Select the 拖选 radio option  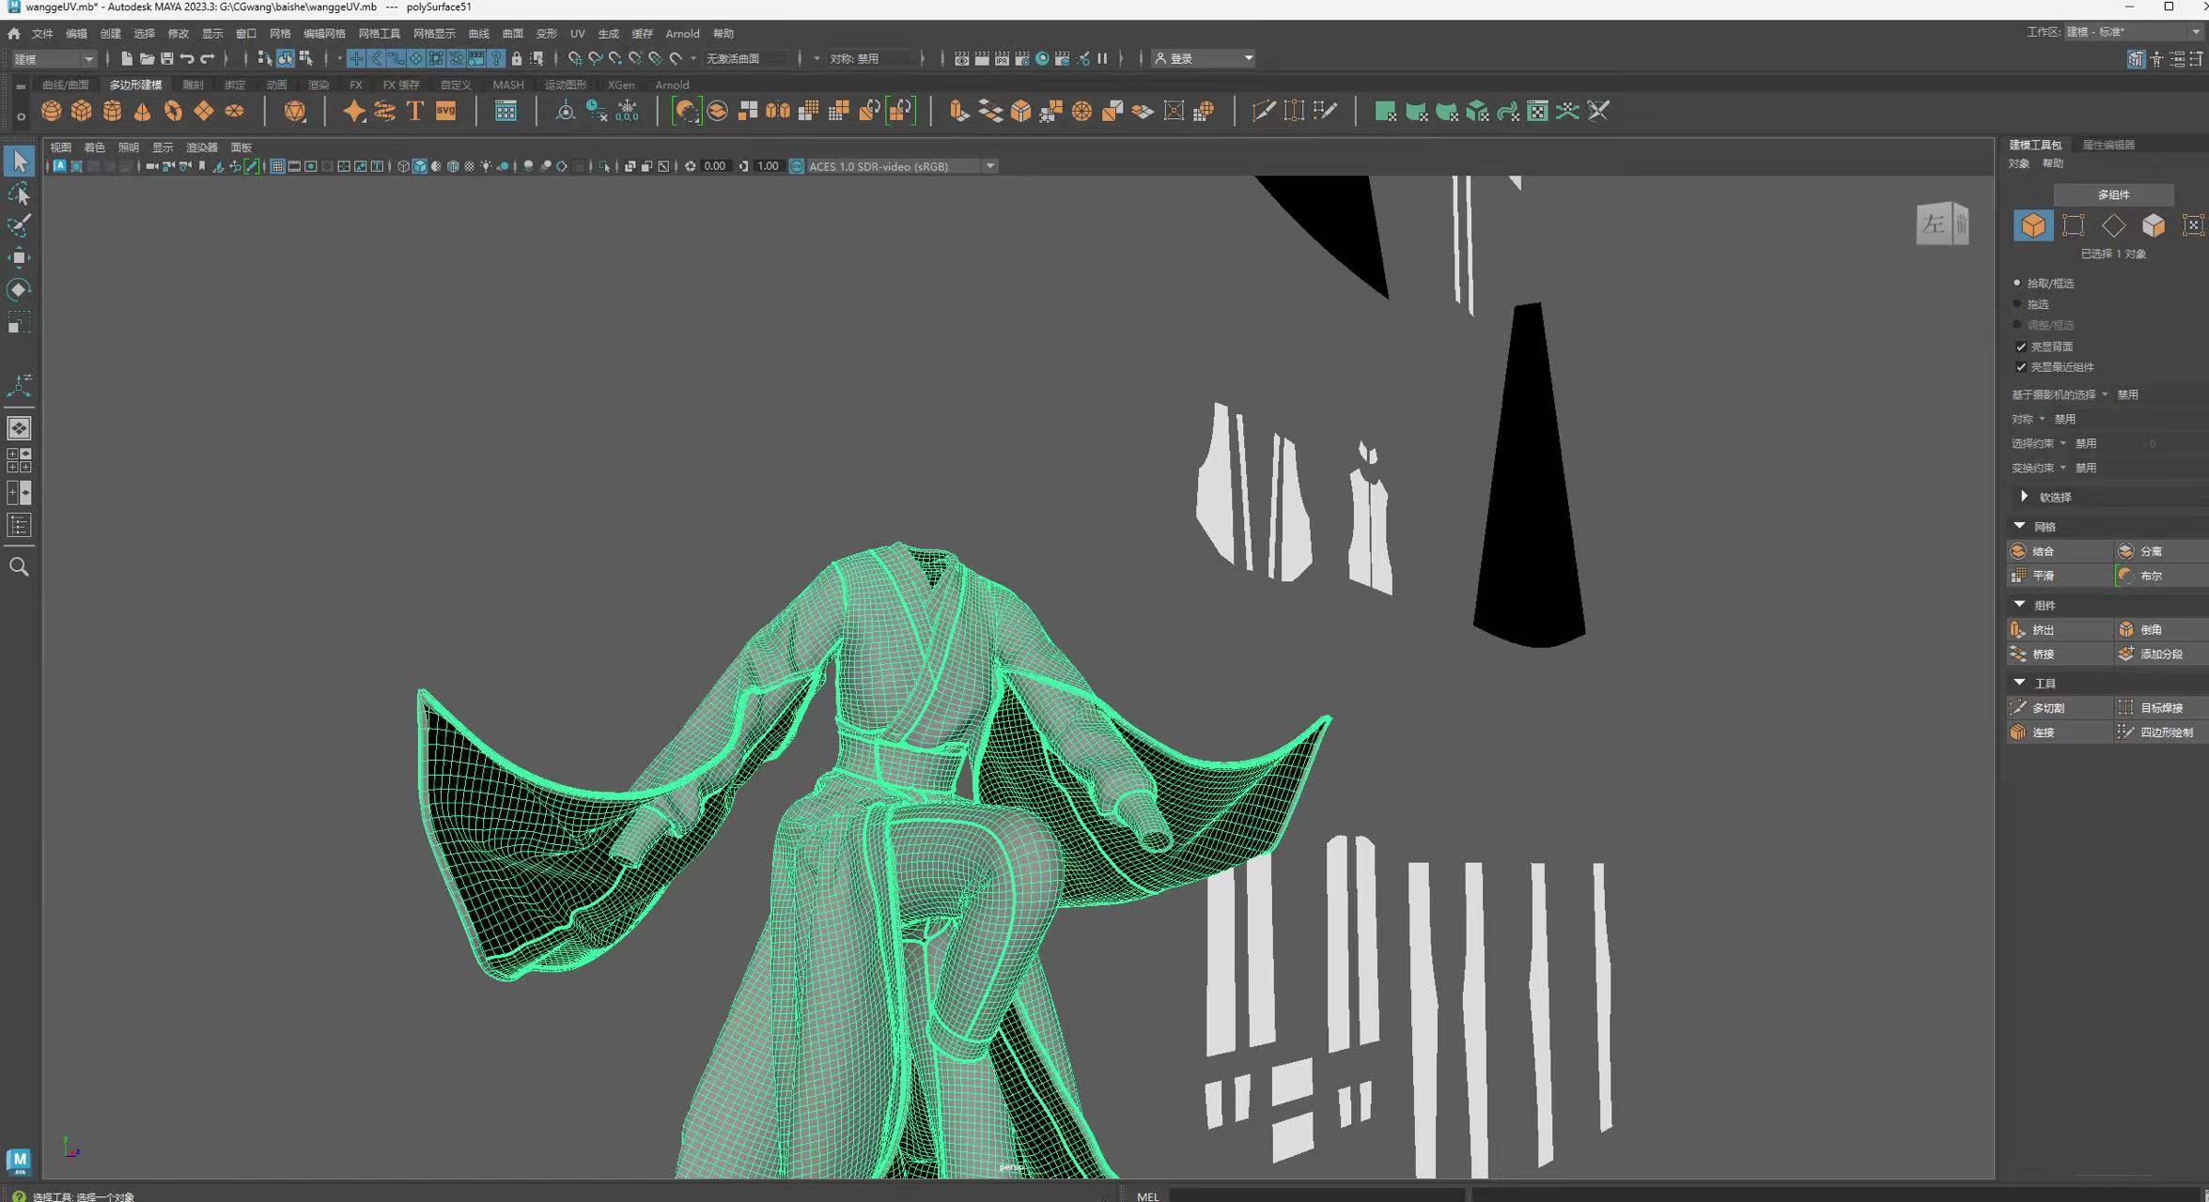(2017, 304)
